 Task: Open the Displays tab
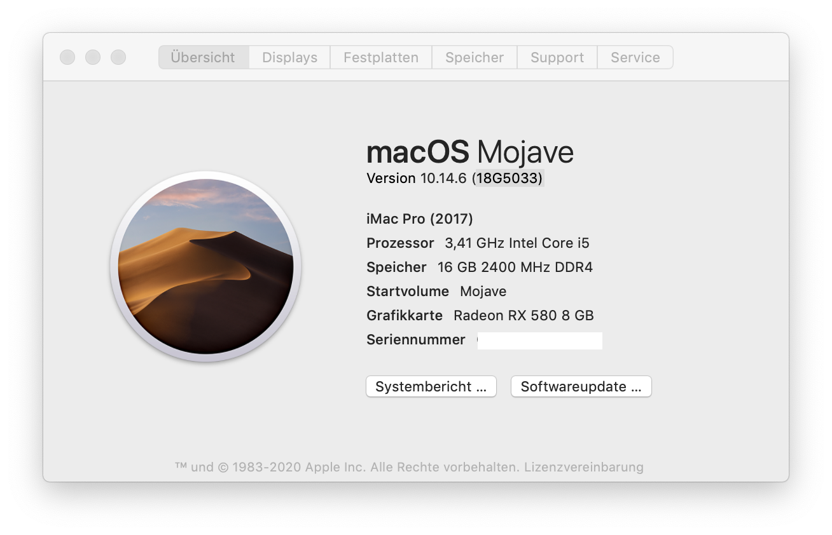(289, 57)
